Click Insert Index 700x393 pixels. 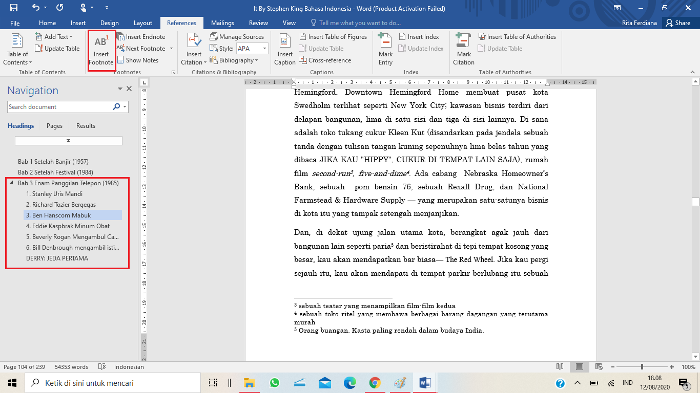click(x=419, y=37)
